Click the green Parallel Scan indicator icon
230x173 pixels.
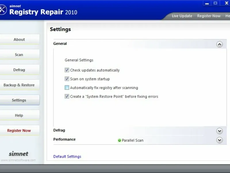point(119,140)
